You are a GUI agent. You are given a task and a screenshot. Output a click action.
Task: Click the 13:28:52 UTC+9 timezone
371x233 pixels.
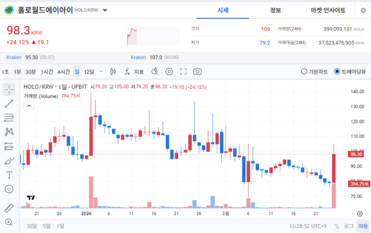(308, 226)
